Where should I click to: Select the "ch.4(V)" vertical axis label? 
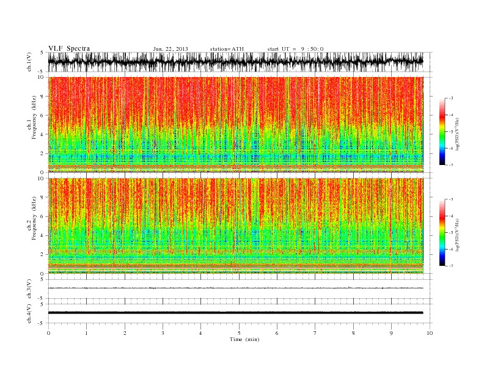coord(29,313)
